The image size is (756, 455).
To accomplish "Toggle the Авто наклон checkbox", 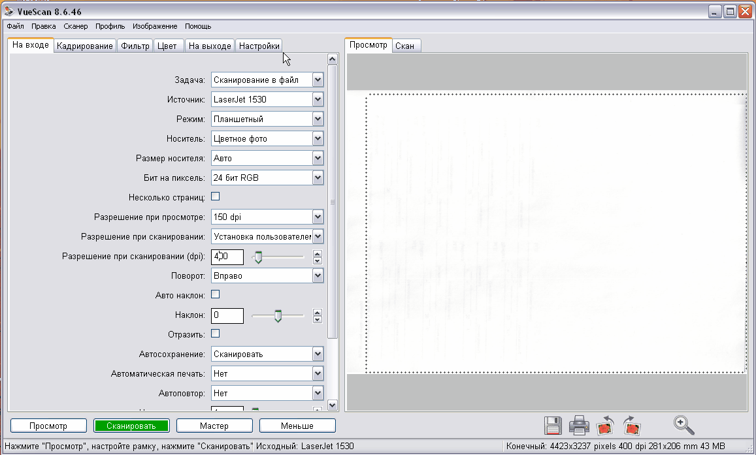I will [215, 294].
